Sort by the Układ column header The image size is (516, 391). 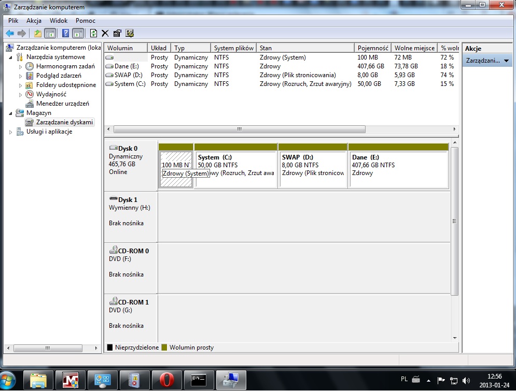(x=159, y=48)
